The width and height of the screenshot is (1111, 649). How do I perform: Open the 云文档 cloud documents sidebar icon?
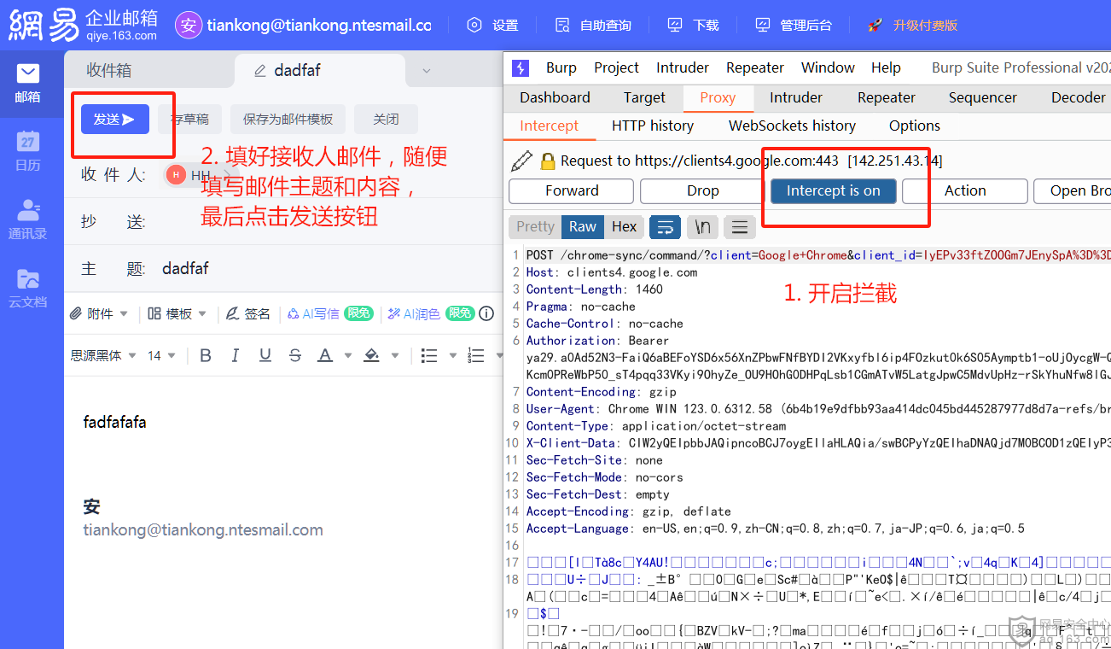pyautogui.click(x=27, y=289)
